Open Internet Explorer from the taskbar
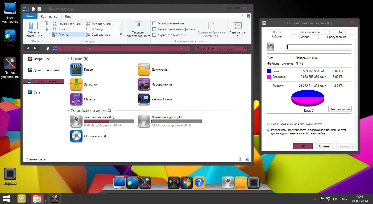This screenshot has height=204, width=373. 21,198
